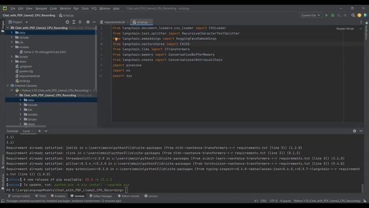
Task: Open the Tools menu
Action: 85,8
